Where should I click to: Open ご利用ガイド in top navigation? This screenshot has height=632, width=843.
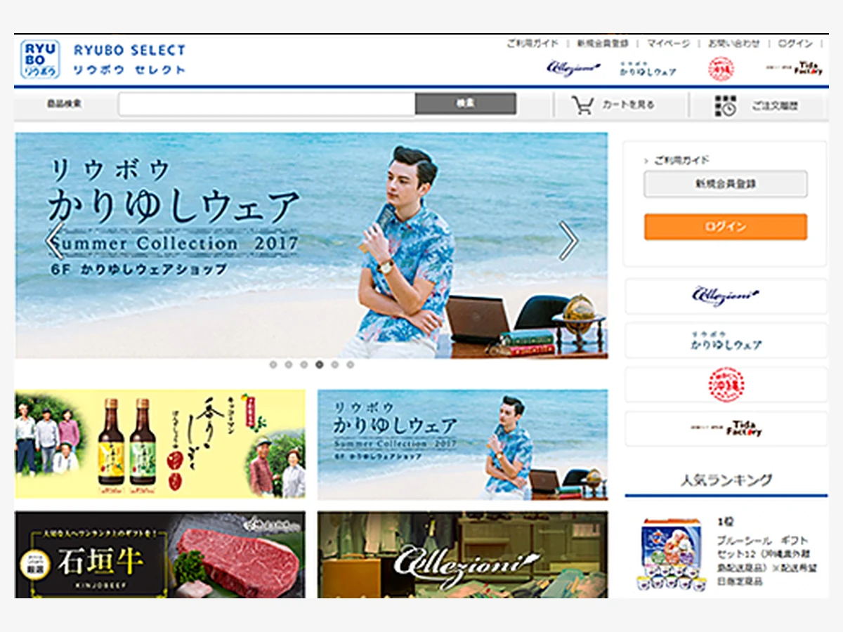[533, 44]
